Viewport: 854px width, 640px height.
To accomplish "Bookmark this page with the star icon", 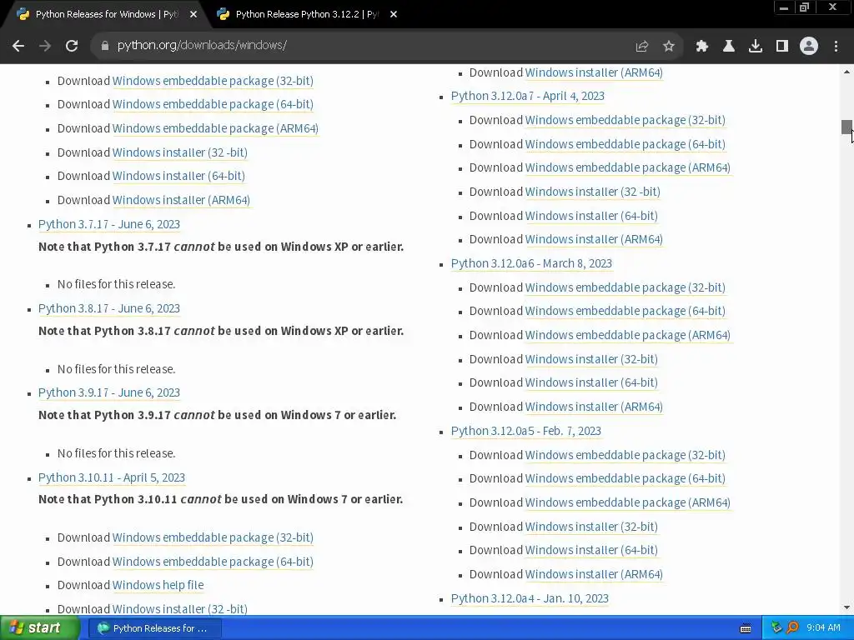I will click(669, 47).
